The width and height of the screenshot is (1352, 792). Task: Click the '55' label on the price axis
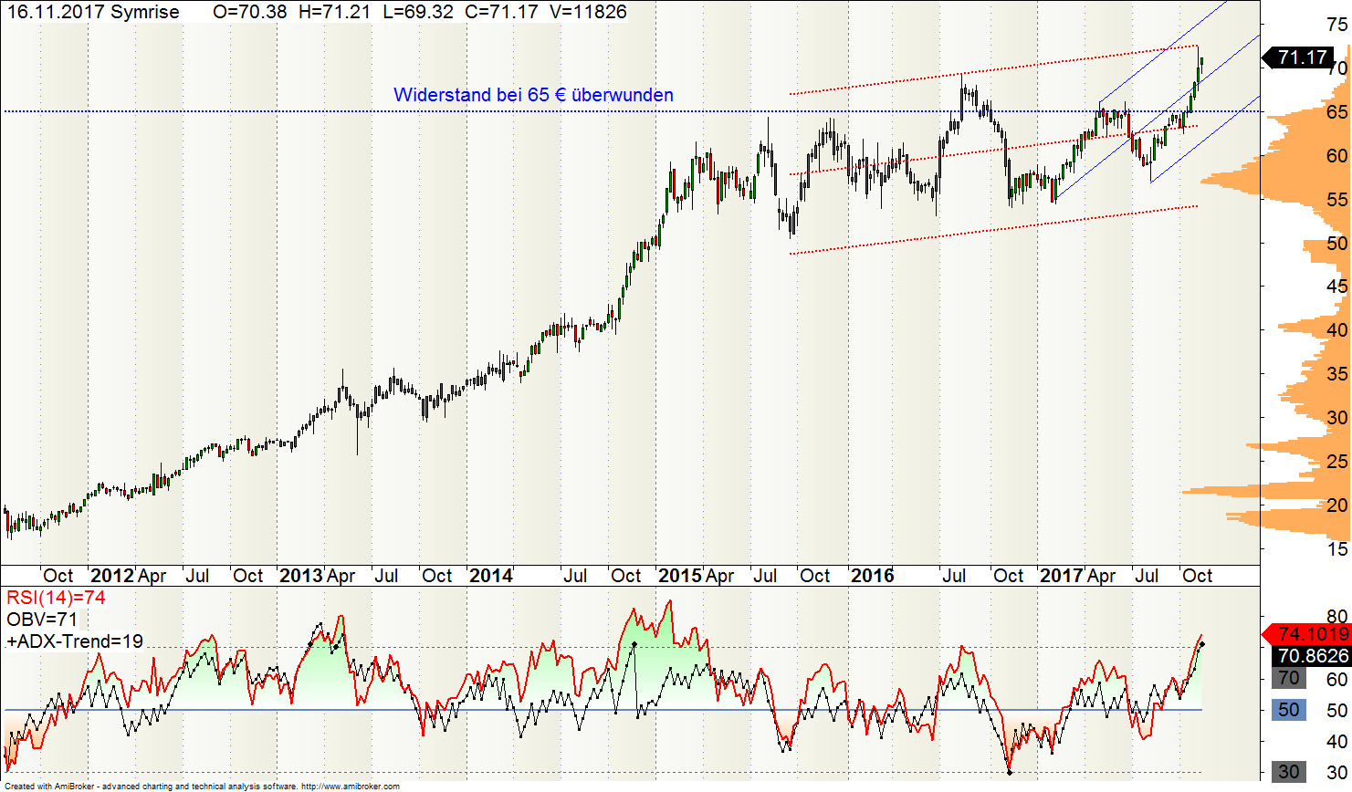pyautogui.click(x=1337, y=200)
